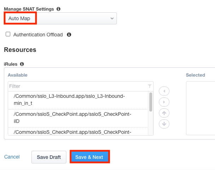Show the iRules help info icon

[22, 64]
